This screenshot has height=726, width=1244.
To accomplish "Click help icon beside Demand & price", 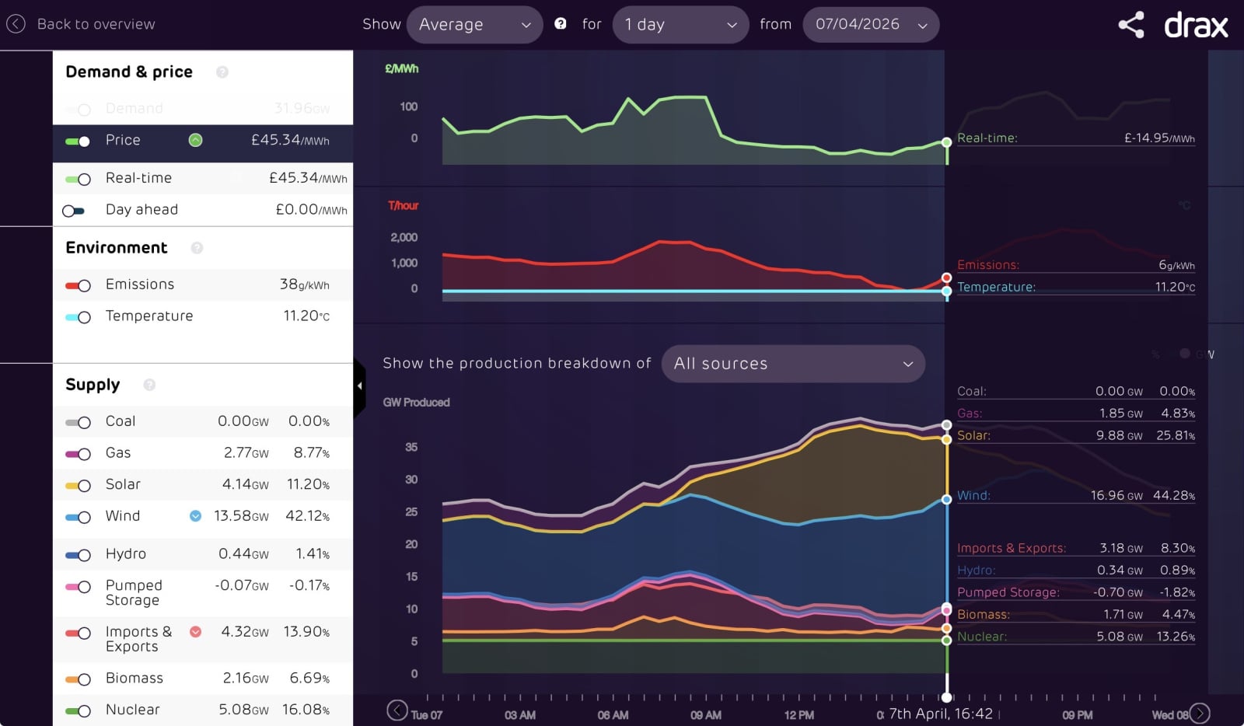I will pos(222,72).
